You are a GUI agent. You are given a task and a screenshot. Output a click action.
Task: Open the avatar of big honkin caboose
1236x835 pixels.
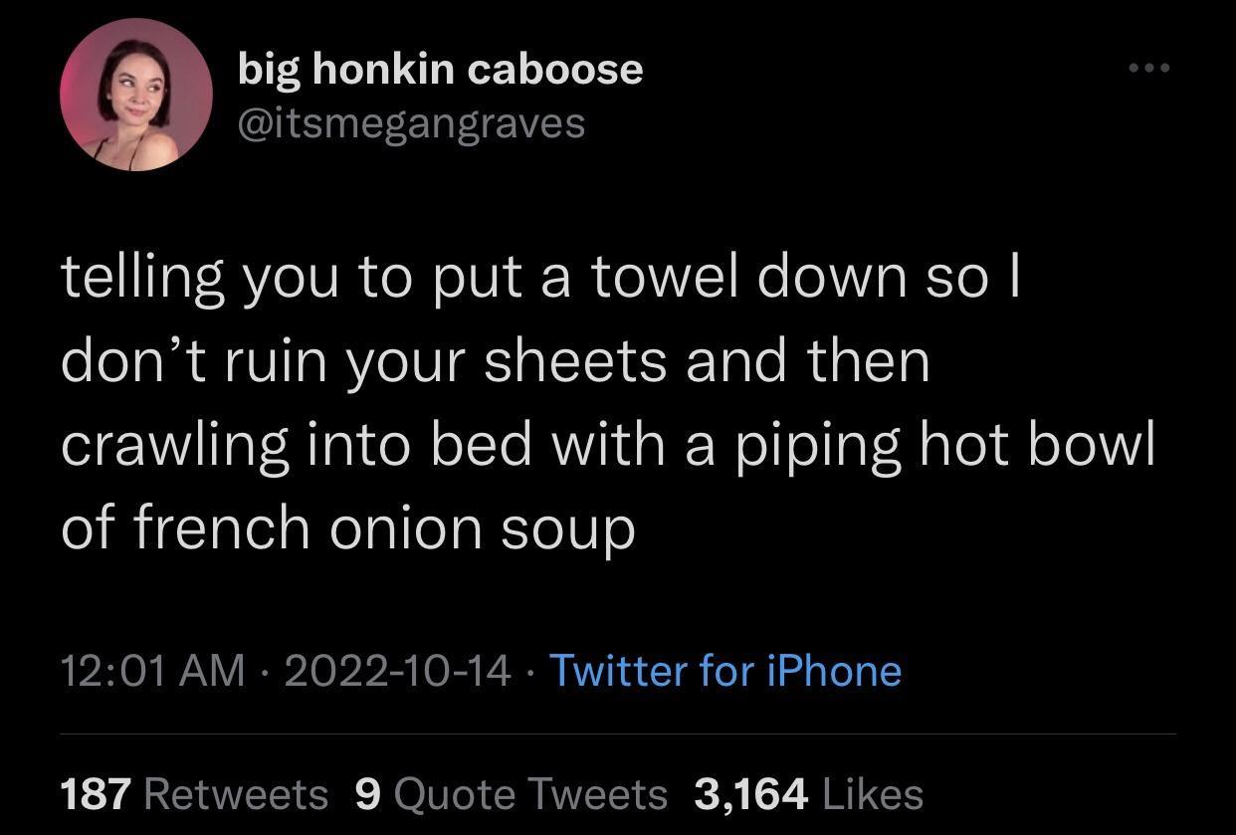point(137,95)
